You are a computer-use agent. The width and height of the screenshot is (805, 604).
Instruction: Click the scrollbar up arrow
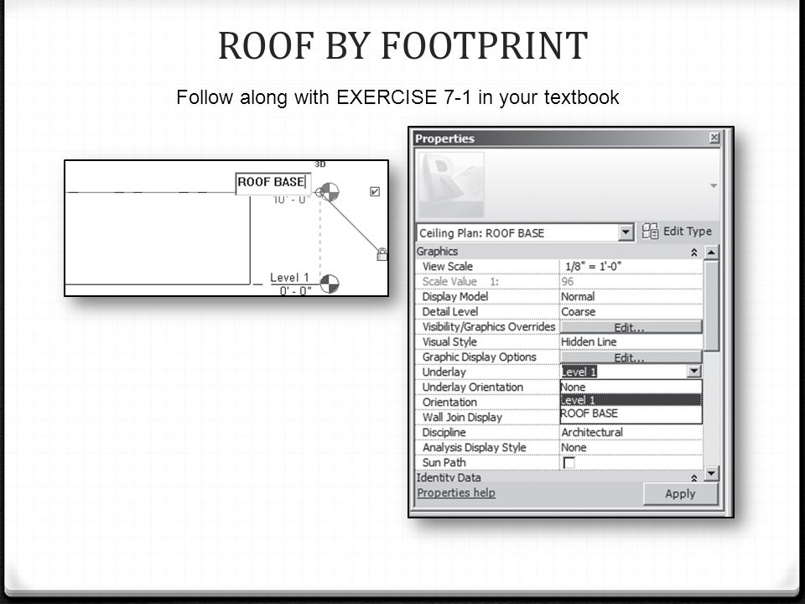click(711, 252)
